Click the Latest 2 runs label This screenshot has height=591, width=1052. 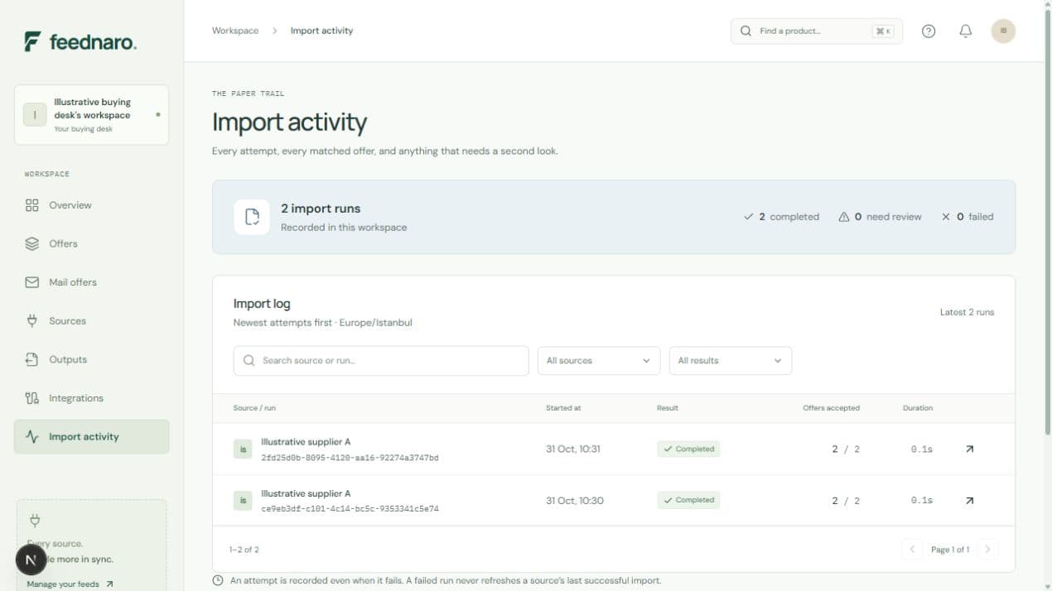click(967, 312)
